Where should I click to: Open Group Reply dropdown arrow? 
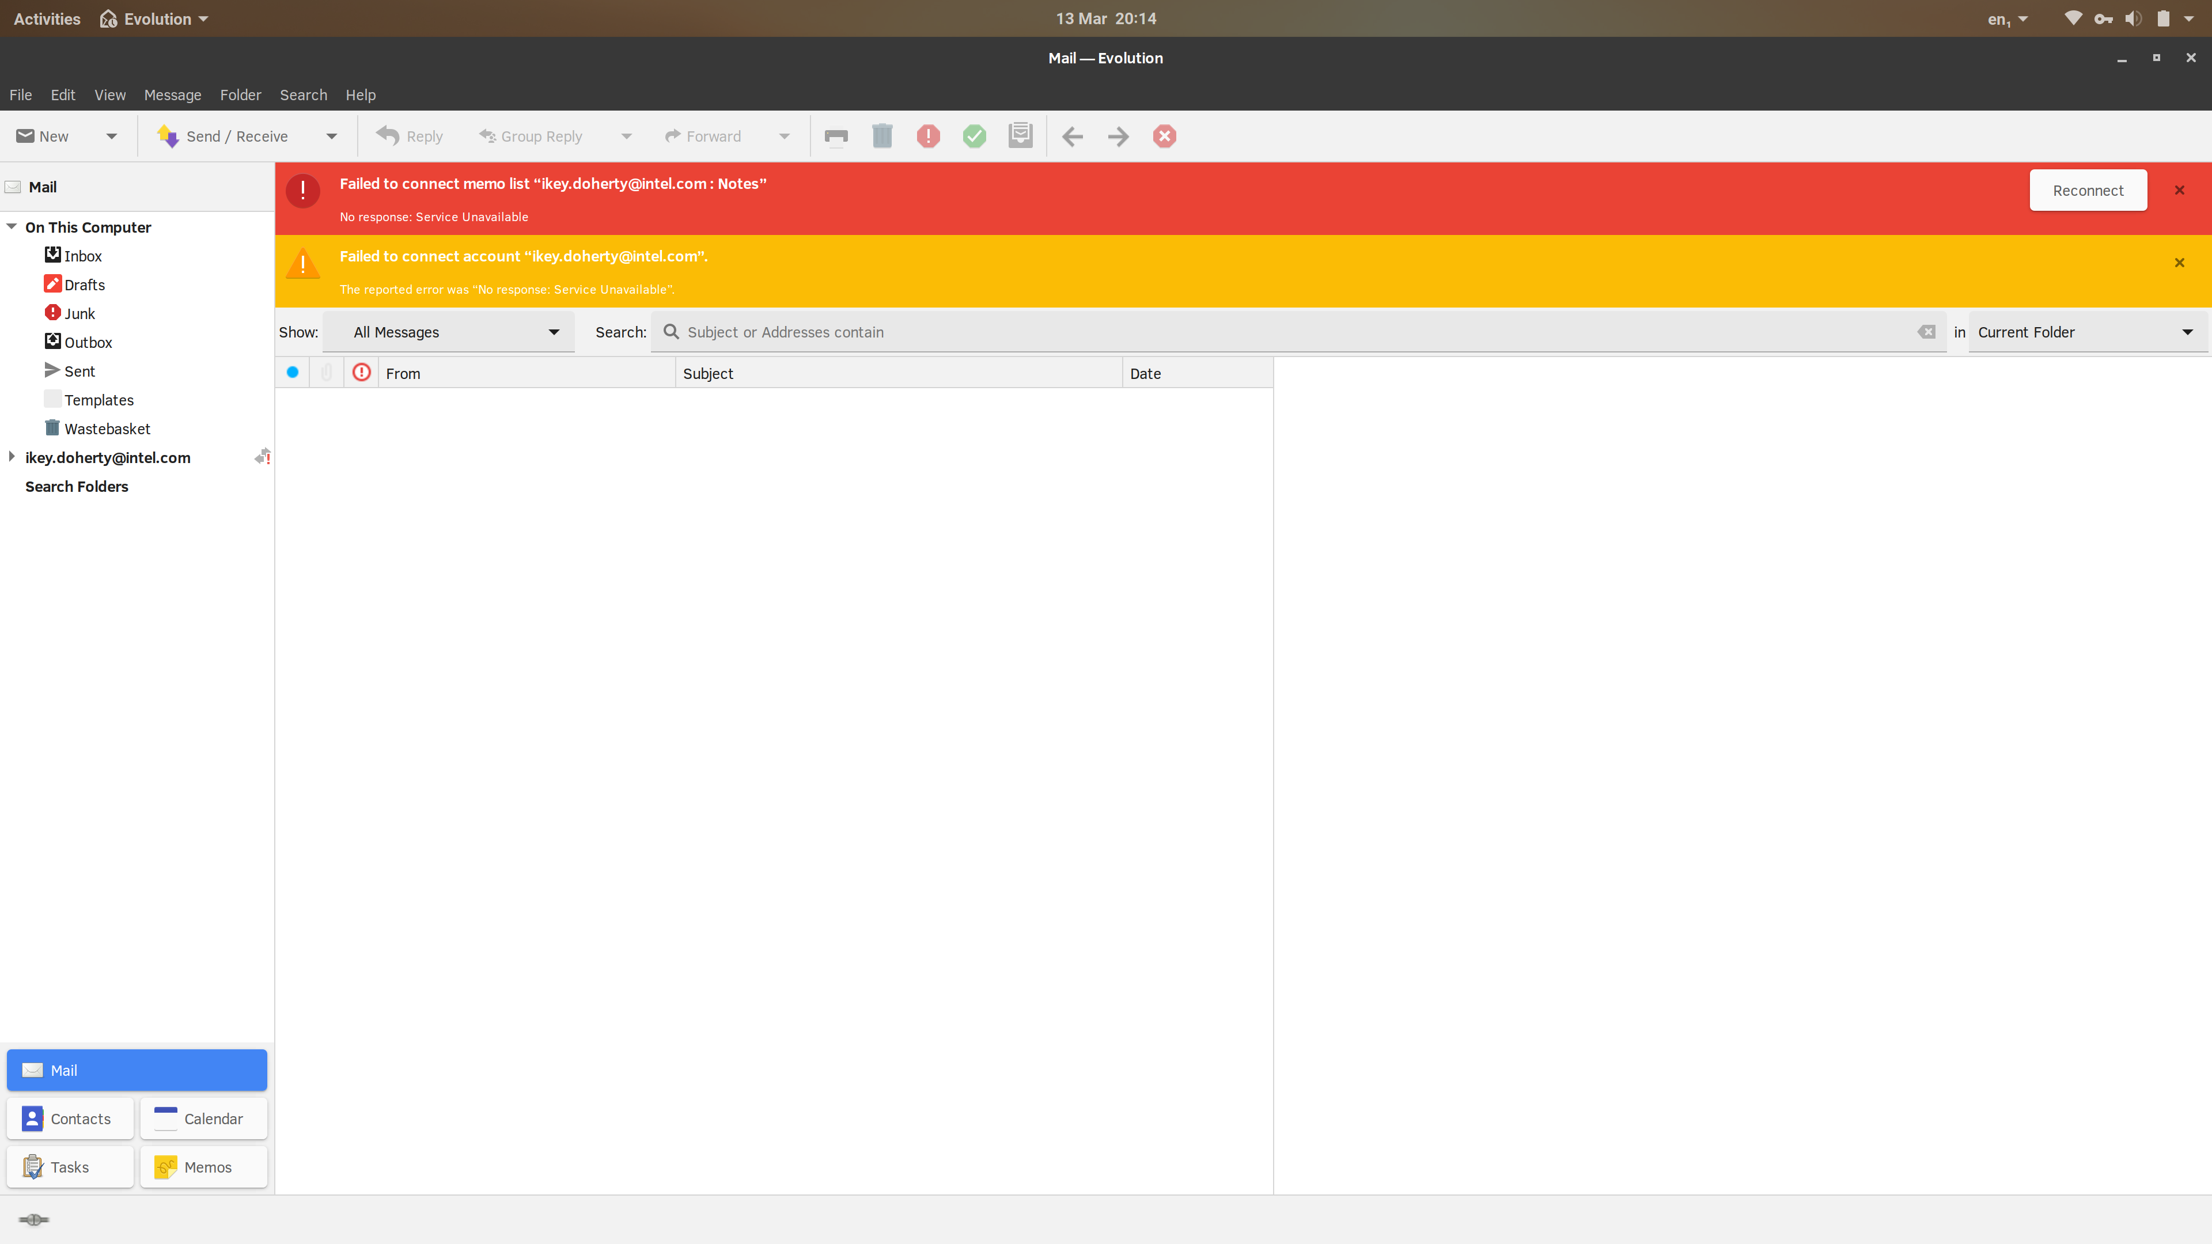pyautogui.click(x=626, y=136)
